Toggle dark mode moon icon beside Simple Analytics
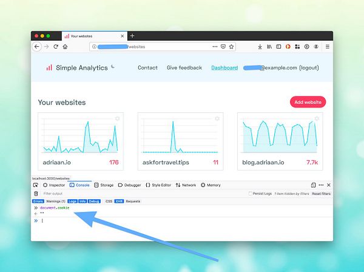Viewport: 364px width, 272px height. [113, 66]
